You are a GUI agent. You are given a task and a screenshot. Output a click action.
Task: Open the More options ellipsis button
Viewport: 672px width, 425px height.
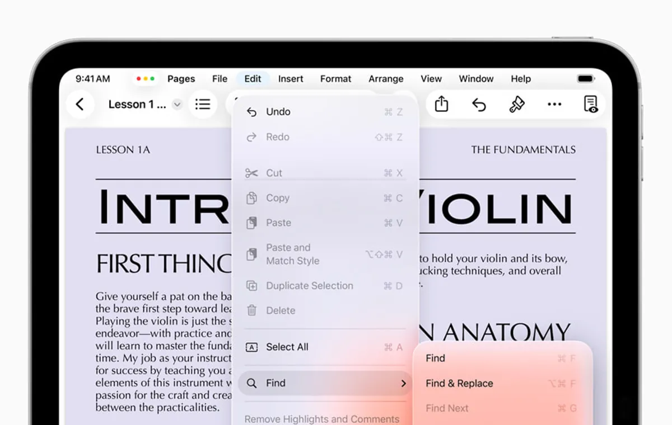tap(554, 104)
